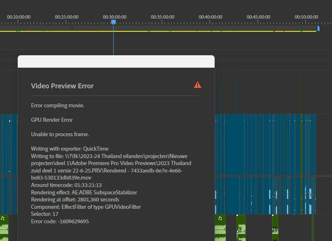Click the blue out-point marker at ruler end
This screenshot has width=332, height=241.
[x=318, y=28]
